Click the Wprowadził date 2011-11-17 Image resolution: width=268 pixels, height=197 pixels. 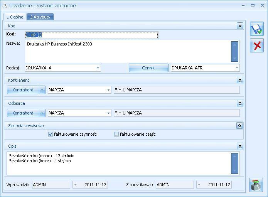click(x=95, y=185)
